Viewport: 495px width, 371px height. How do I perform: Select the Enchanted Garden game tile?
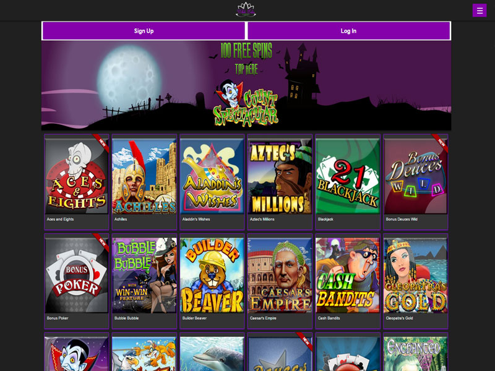point(416,352)
